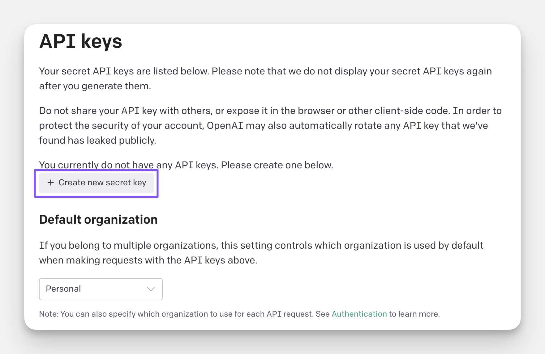The image size is (545, 354).
Task: Open the Authentication link
Action: tap(359, 314)
